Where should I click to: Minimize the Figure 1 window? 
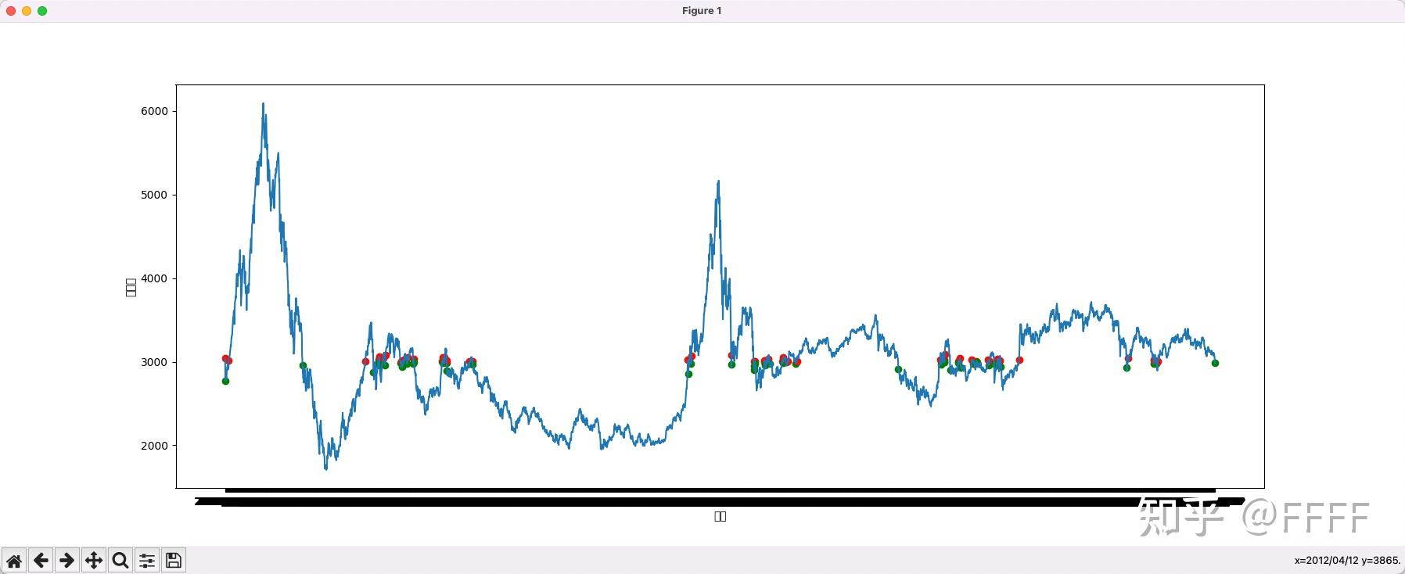click(27, 11)
